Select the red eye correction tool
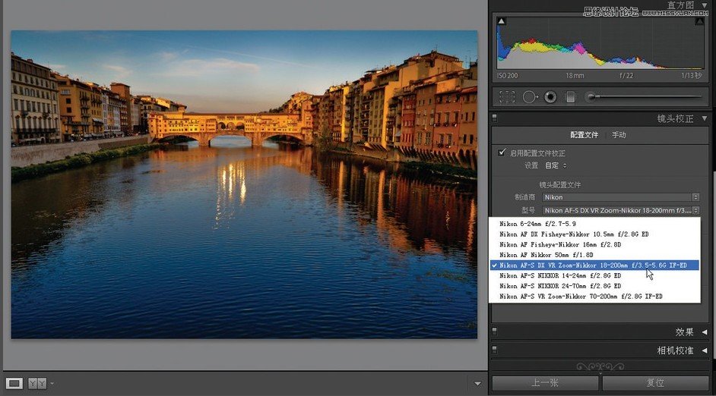This screenshot has height=396, width=716. click(x=550, y=96)
